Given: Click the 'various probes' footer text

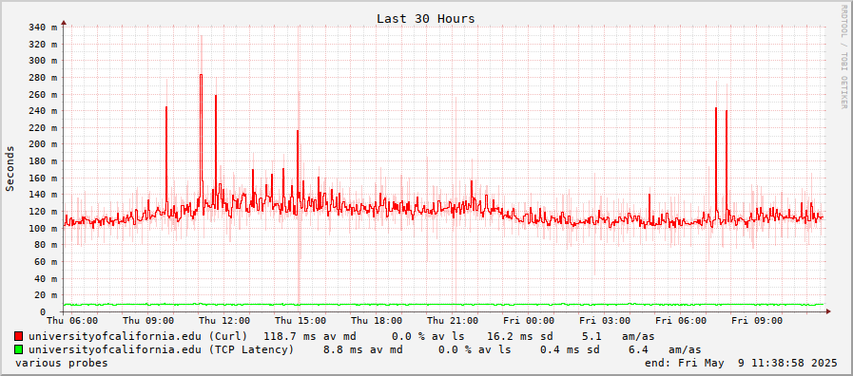Looking at the screenshot, I should point(62,363).
